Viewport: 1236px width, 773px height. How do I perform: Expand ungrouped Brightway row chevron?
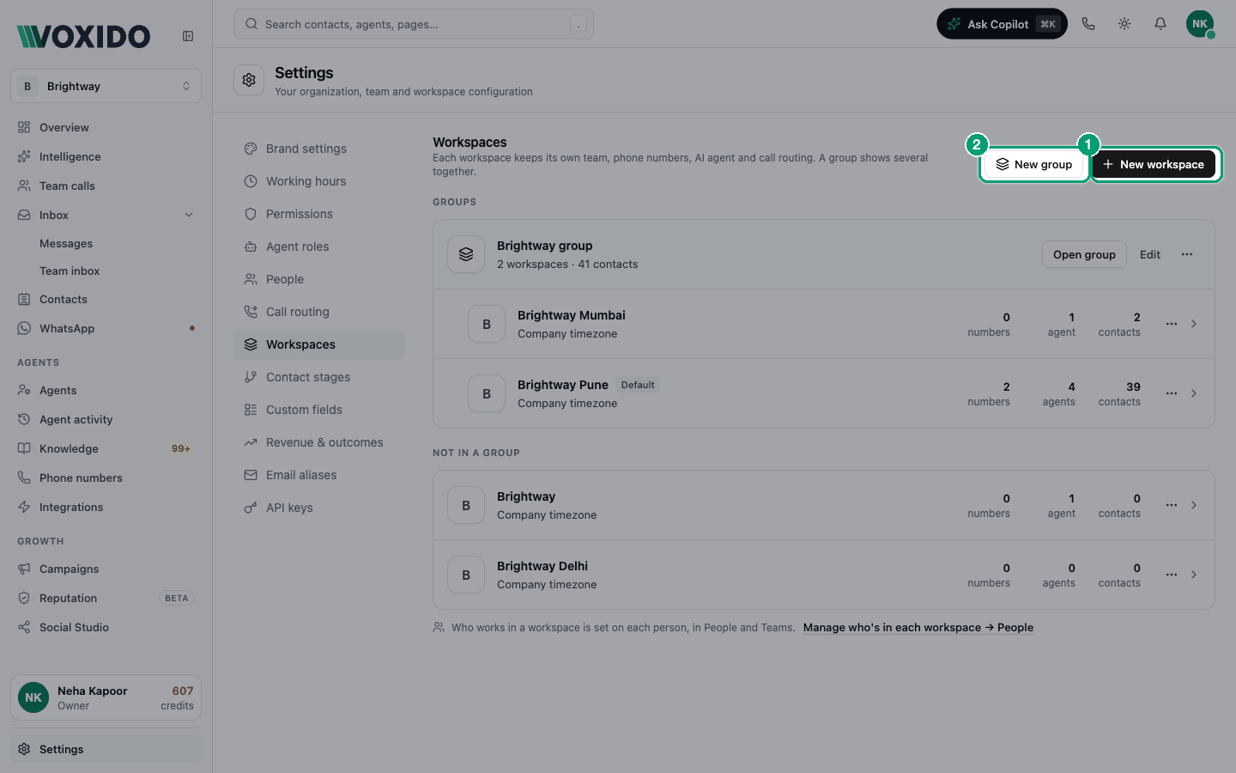pyautogui.click(x=1194, y=505)
